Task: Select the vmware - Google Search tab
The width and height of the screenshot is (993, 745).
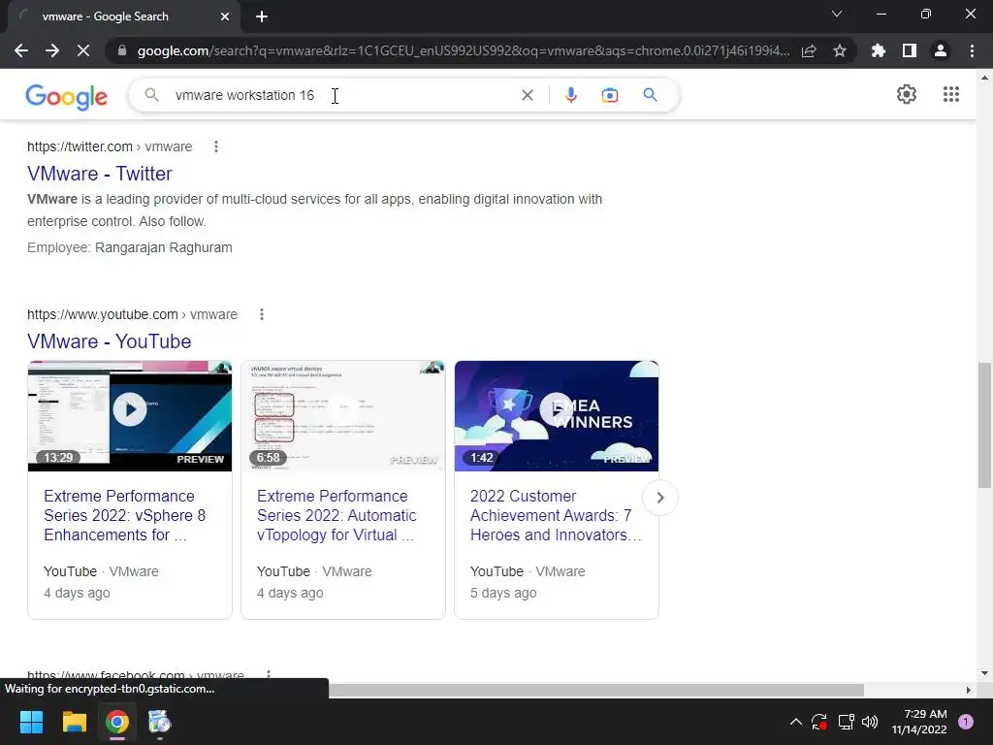Action: click(x=123, y=16)
